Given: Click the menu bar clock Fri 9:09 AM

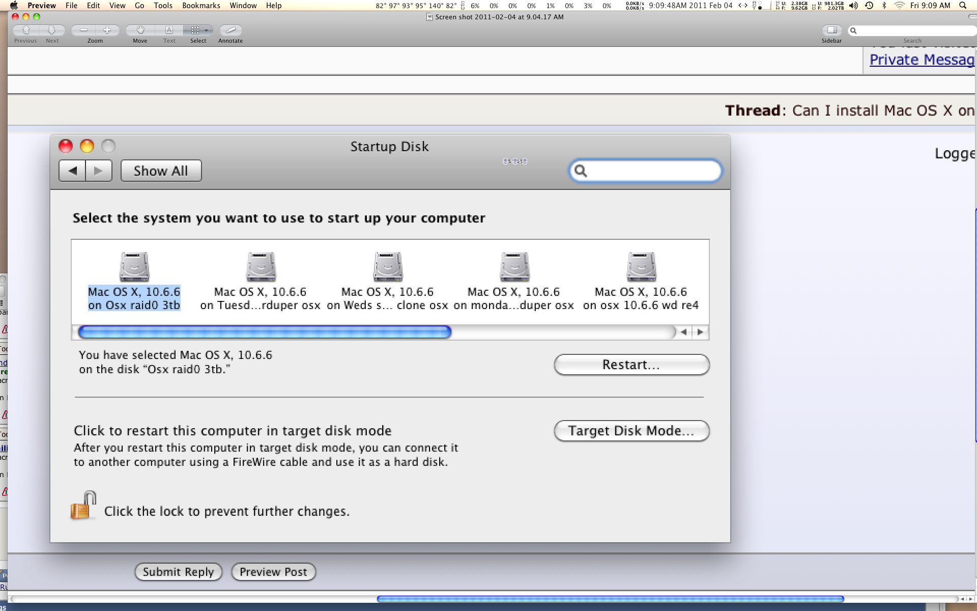Looking at the screenshot, I should click(930, 6).
